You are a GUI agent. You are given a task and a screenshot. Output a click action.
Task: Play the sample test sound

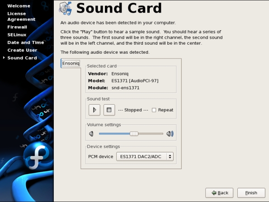94,110
